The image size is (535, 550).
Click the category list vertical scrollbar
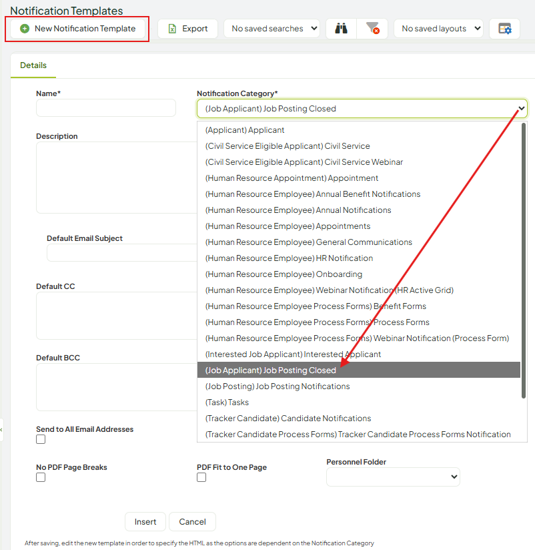pos(524,260)
